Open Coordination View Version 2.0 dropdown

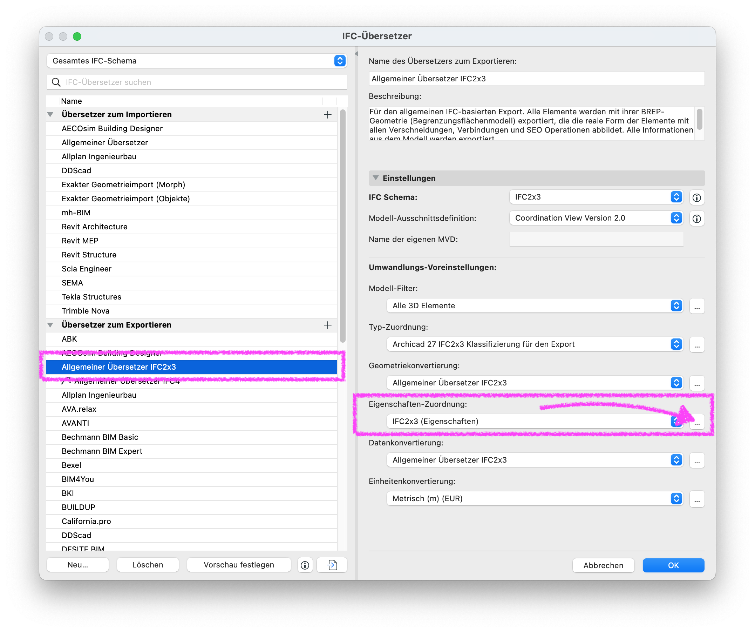point(596,218)
